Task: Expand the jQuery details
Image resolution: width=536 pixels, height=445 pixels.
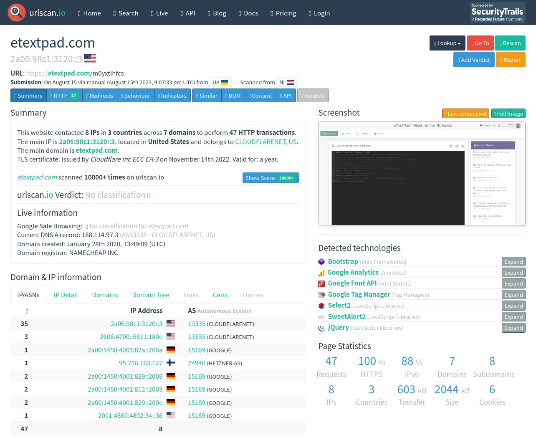Action: pos(513,328)
